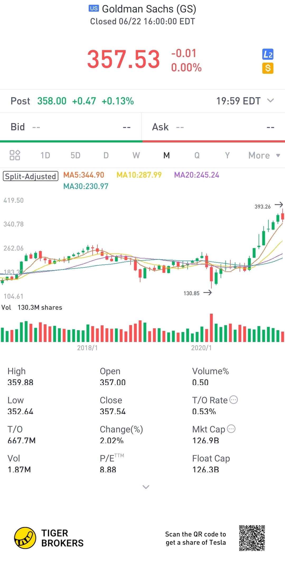Image resolution: width=285 pixels, height=578 pixels.
Task: Tap the 393.26 chart high marker
Action: pyautogui.click(x=263, y=207)
